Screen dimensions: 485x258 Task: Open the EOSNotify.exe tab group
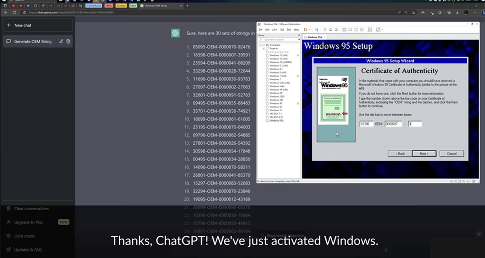coord(94,6)
